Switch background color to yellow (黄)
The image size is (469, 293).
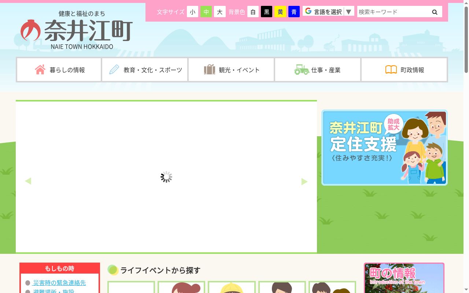[280, 12]
